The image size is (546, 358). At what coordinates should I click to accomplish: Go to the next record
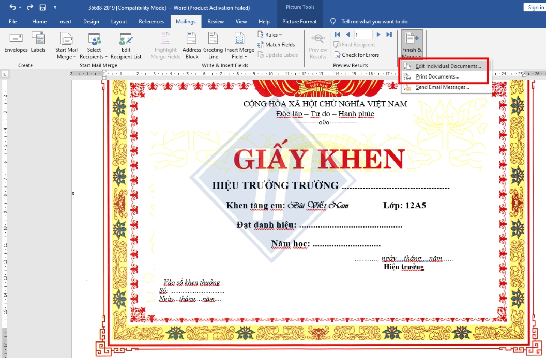click(x=378, y=34)
